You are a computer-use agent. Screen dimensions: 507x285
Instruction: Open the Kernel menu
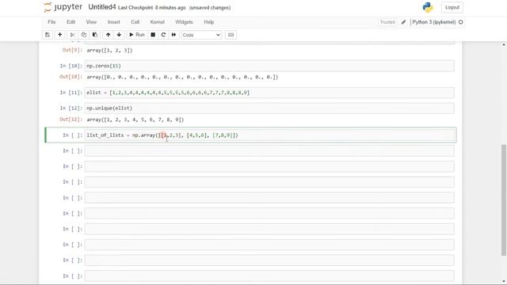click(x=157, y=22)
